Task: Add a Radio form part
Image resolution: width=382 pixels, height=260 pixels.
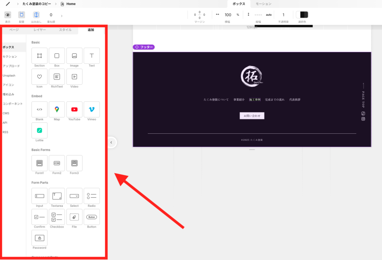Action: pos(92,196)
